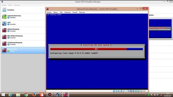Click the display settings status icon
173x97 pixels.
click(129, 91)
